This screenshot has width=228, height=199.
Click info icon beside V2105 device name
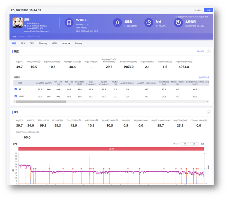(x=85, y=20)
